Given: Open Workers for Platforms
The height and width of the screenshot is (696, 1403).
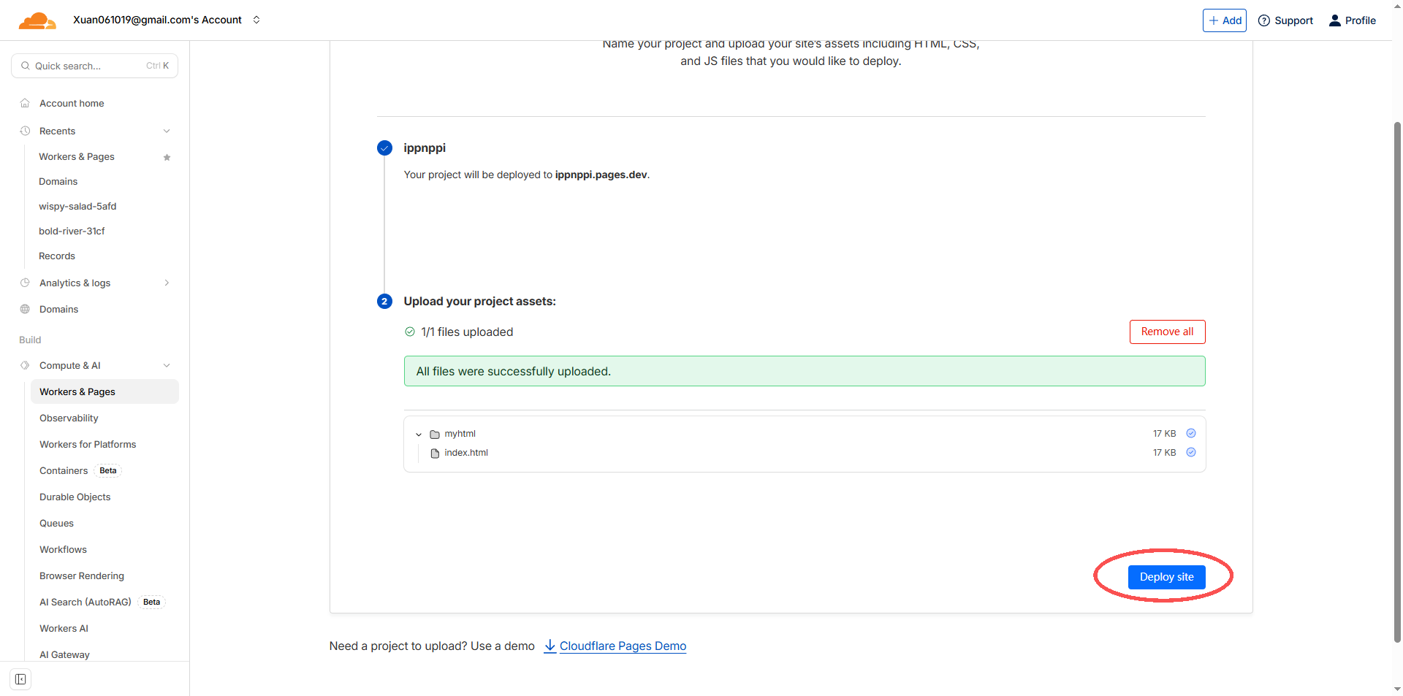Looking at the screenshot, I should point(88,444).
